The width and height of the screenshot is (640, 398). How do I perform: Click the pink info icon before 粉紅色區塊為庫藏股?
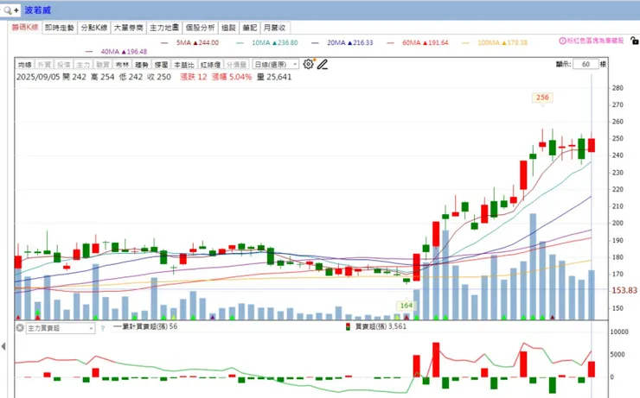click(562, 41)
